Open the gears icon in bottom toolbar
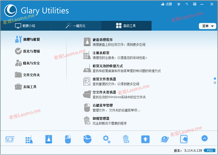 pyautogui.click(x=107, y=139)
